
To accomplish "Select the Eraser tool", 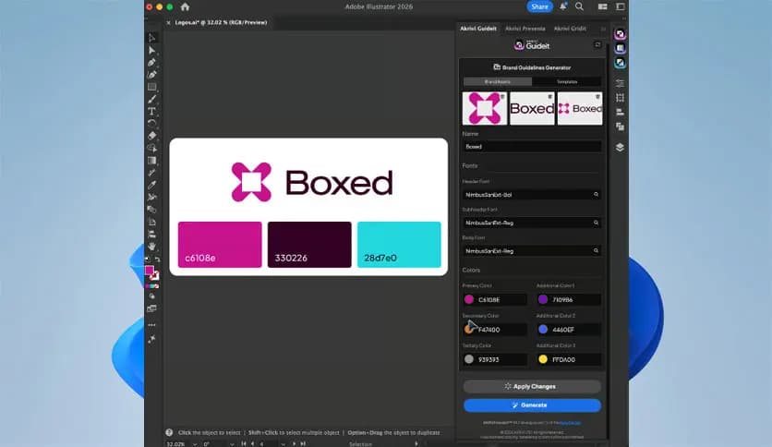I will click(151, 136).
